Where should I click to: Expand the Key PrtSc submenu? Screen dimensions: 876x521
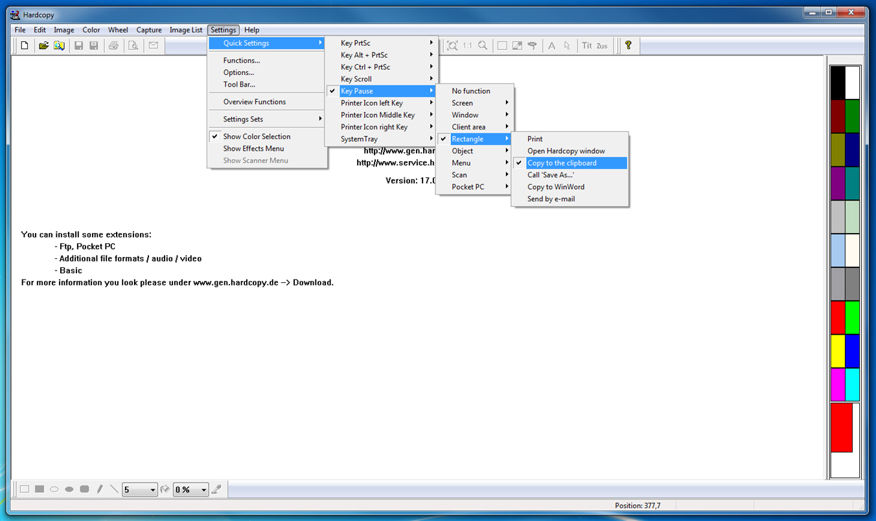tap(381, 43)
